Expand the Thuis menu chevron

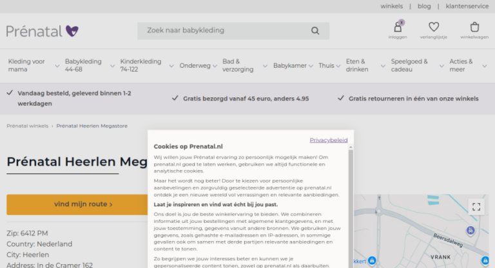338,66
